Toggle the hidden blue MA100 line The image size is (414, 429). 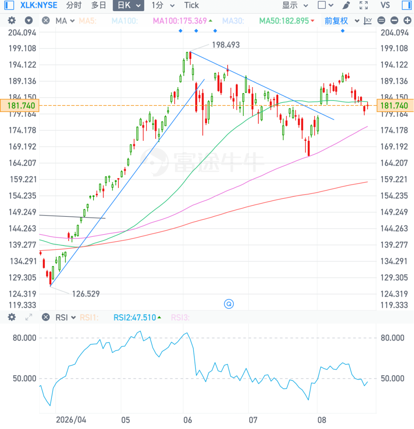[125, 21]
